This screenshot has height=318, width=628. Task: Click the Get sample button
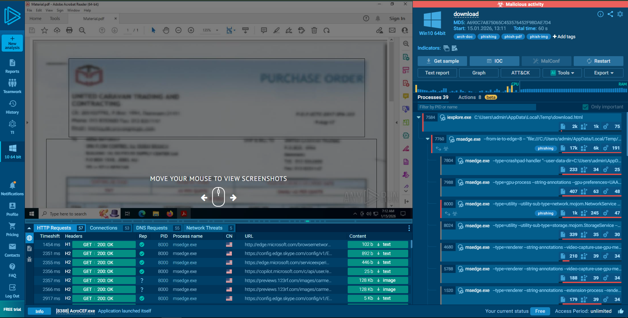tap(443, 61)
